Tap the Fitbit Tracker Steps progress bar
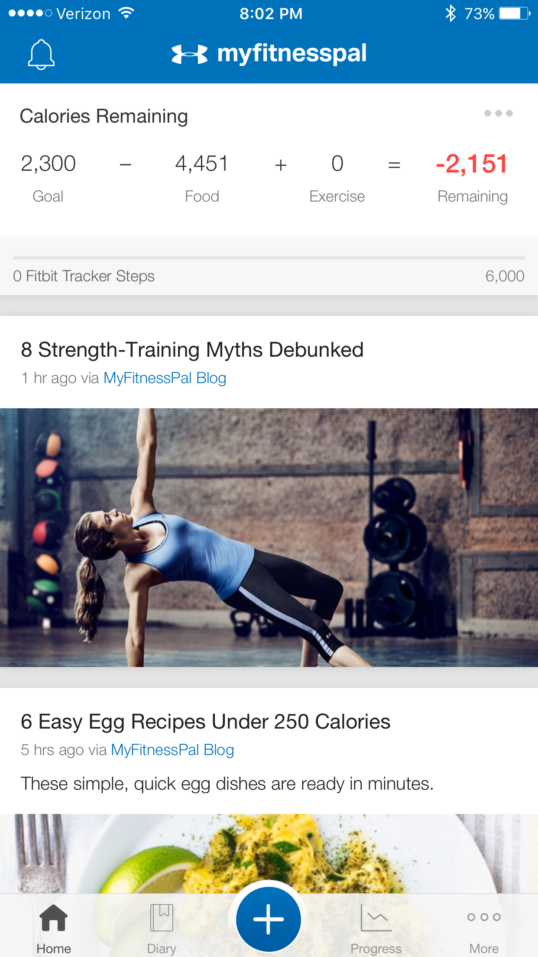Image resolution: width=538 pixels, height=957 pixels. click(269, 258)
